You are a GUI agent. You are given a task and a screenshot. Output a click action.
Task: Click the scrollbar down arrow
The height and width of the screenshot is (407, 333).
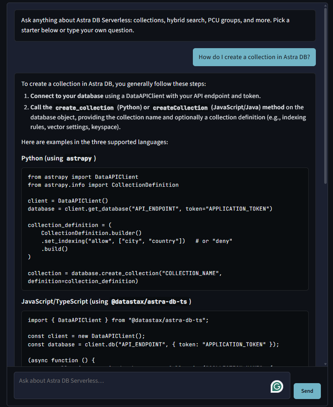(325, 364)
